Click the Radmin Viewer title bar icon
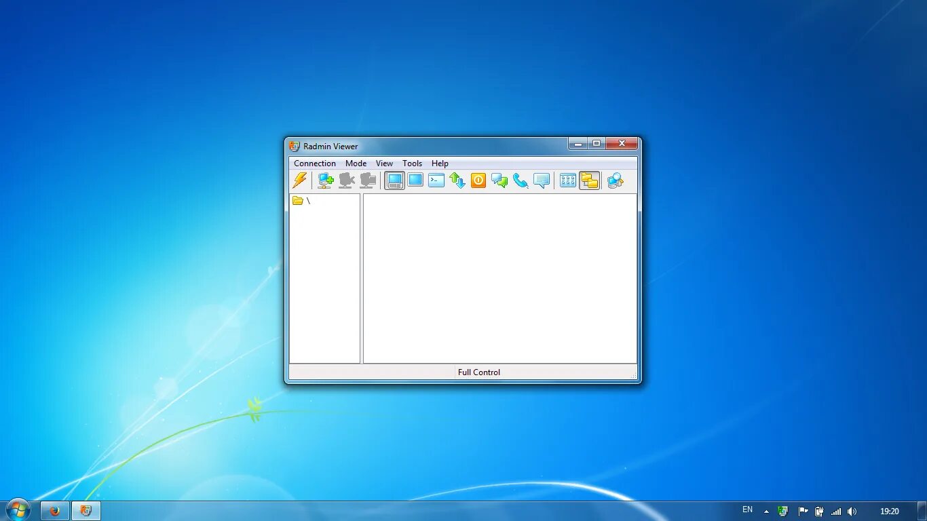 point(294,146)
